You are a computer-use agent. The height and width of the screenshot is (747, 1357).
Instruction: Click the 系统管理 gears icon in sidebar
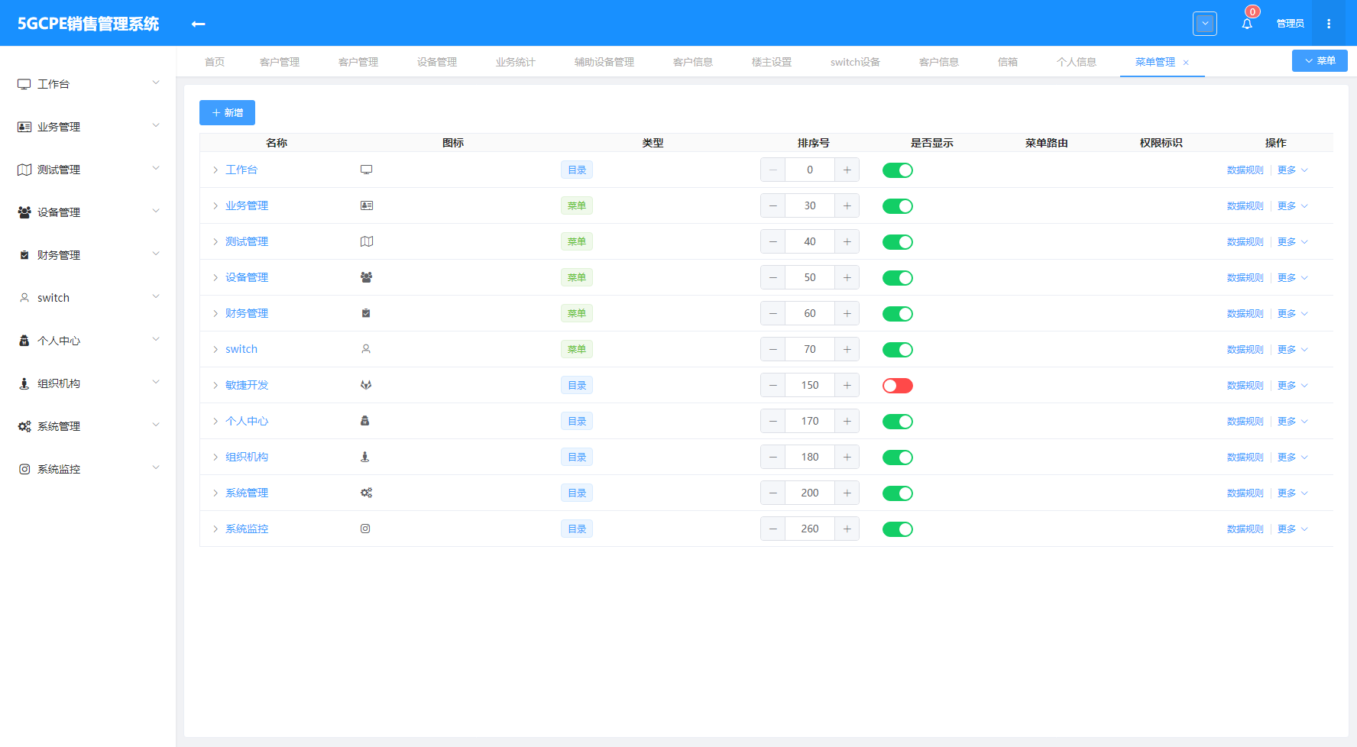click(x=24, y=426)
